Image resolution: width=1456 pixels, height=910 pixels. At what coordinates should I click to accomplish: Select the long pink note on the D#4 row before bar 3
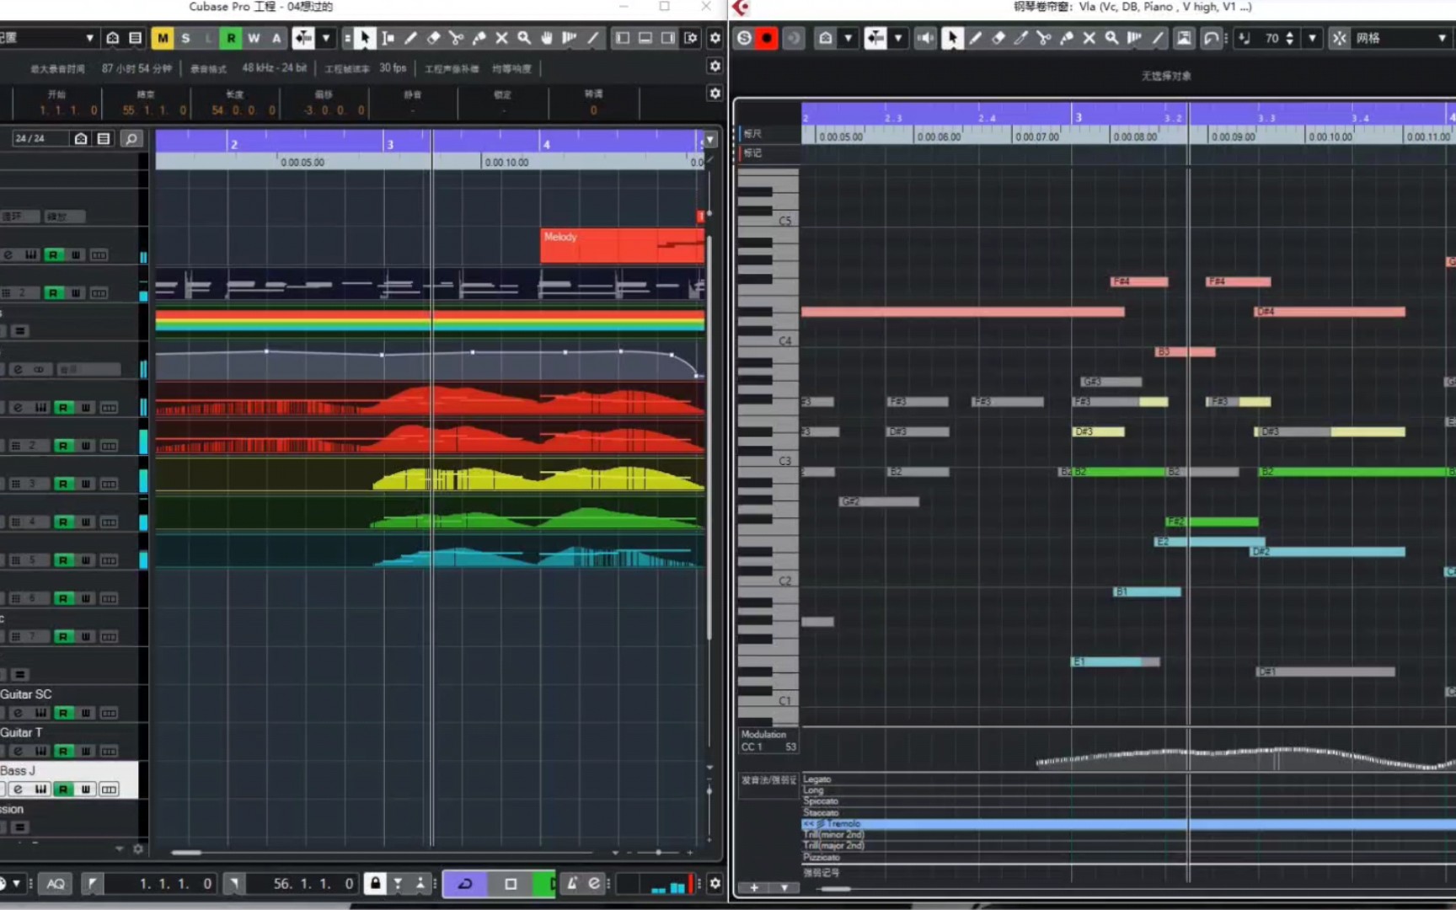click(963, 312)
